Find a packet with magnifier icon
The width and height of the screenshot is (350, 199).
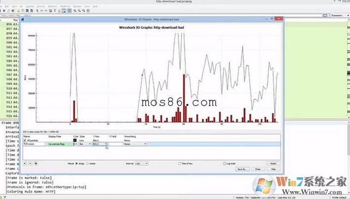(37, 11)
